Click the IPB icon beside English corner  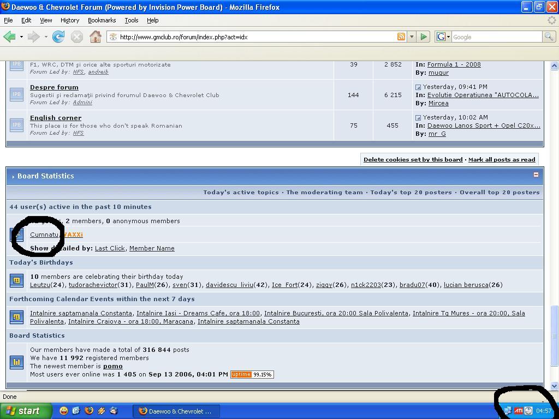click(16, 125)
